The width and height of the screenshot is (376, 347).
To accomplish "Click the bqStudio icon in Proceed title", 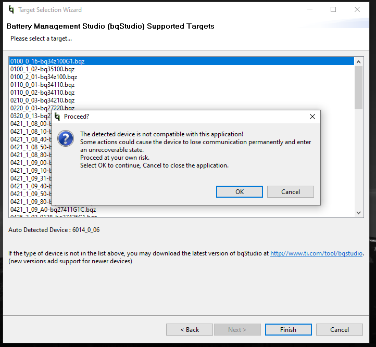I will 57,117.
